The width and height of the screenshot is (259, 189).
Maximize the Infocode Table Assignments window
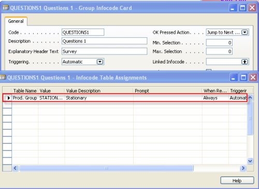[243, 77]
